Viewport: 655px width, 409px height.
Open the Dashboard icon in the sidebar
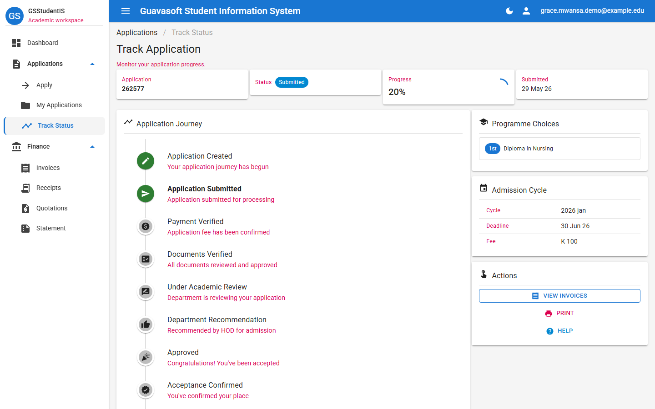[16, 43]
